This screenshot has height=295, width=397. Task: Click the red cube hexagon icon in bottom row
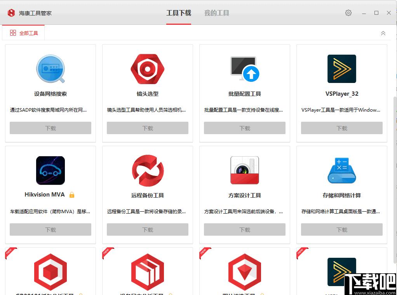coord(50,272)
